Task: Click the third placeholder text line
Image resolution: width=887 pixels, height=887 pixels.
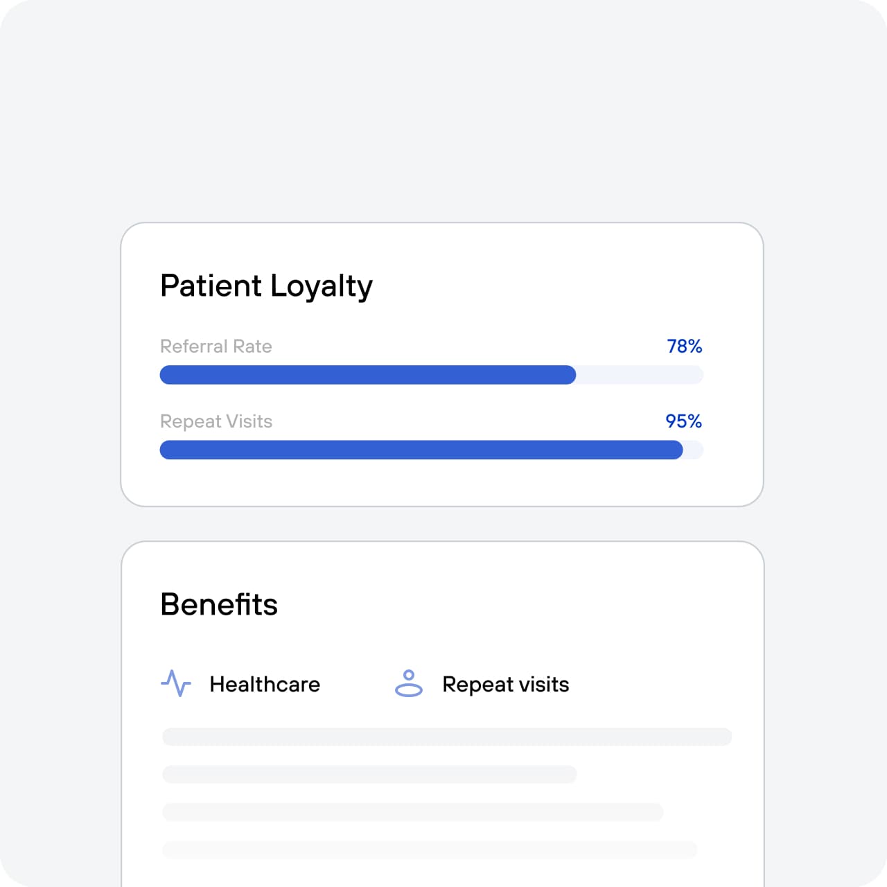Action: (x=413, y=811)
